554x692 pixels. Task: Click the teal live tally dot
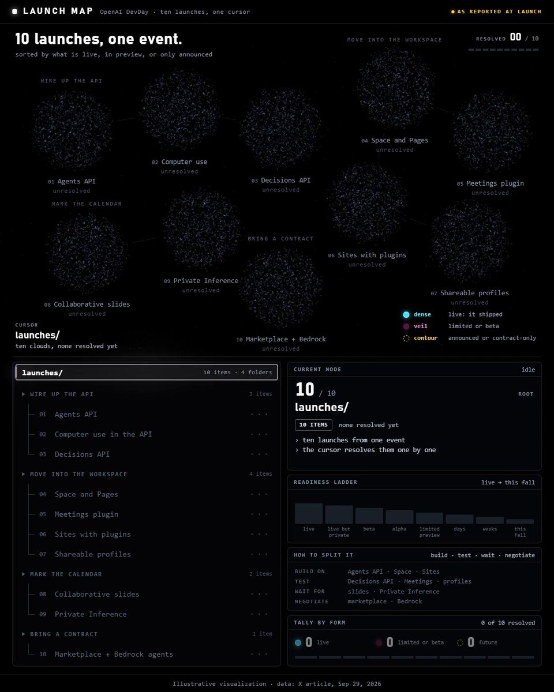pos(298,642)
